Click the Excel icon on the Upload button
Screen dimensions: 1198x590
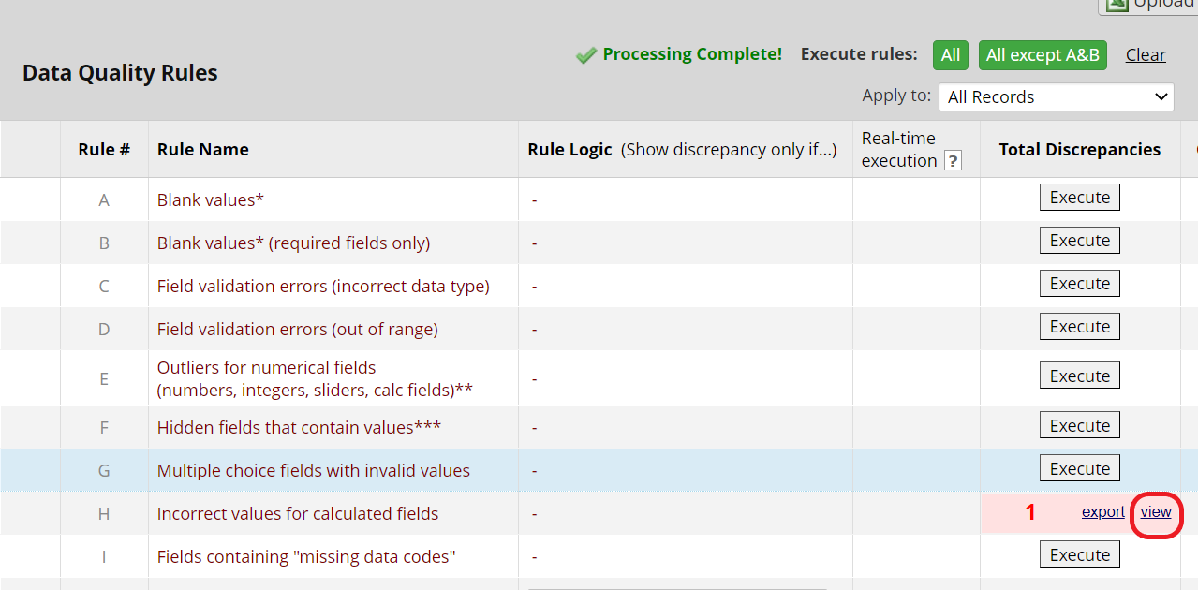[1116, 4]
